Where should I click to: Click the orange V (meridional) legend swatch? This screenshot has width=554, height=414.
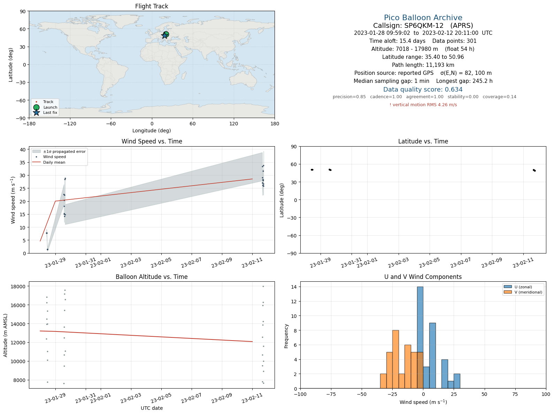point(508,292)
